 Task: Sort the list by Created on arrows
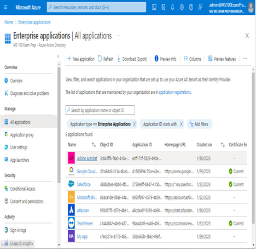click(223, 145)
